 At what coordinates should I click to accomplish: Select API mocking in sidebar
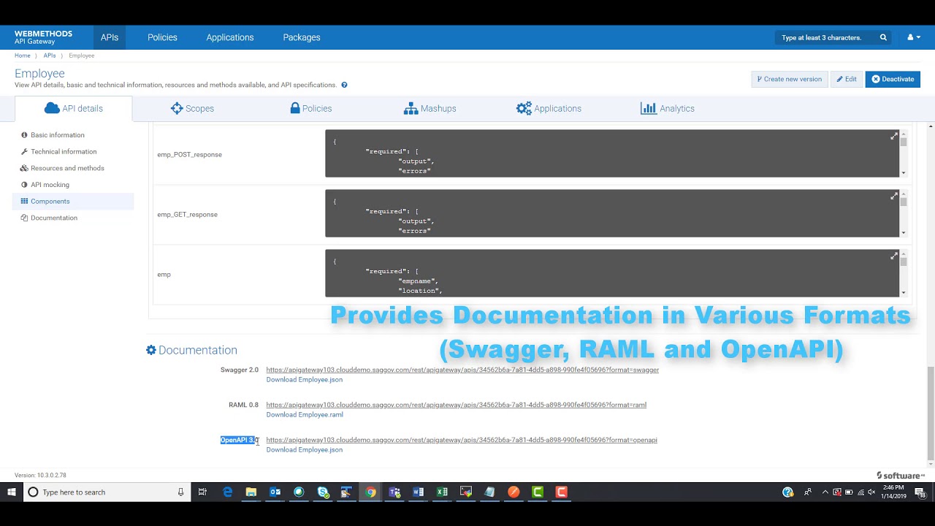point(50,185)
